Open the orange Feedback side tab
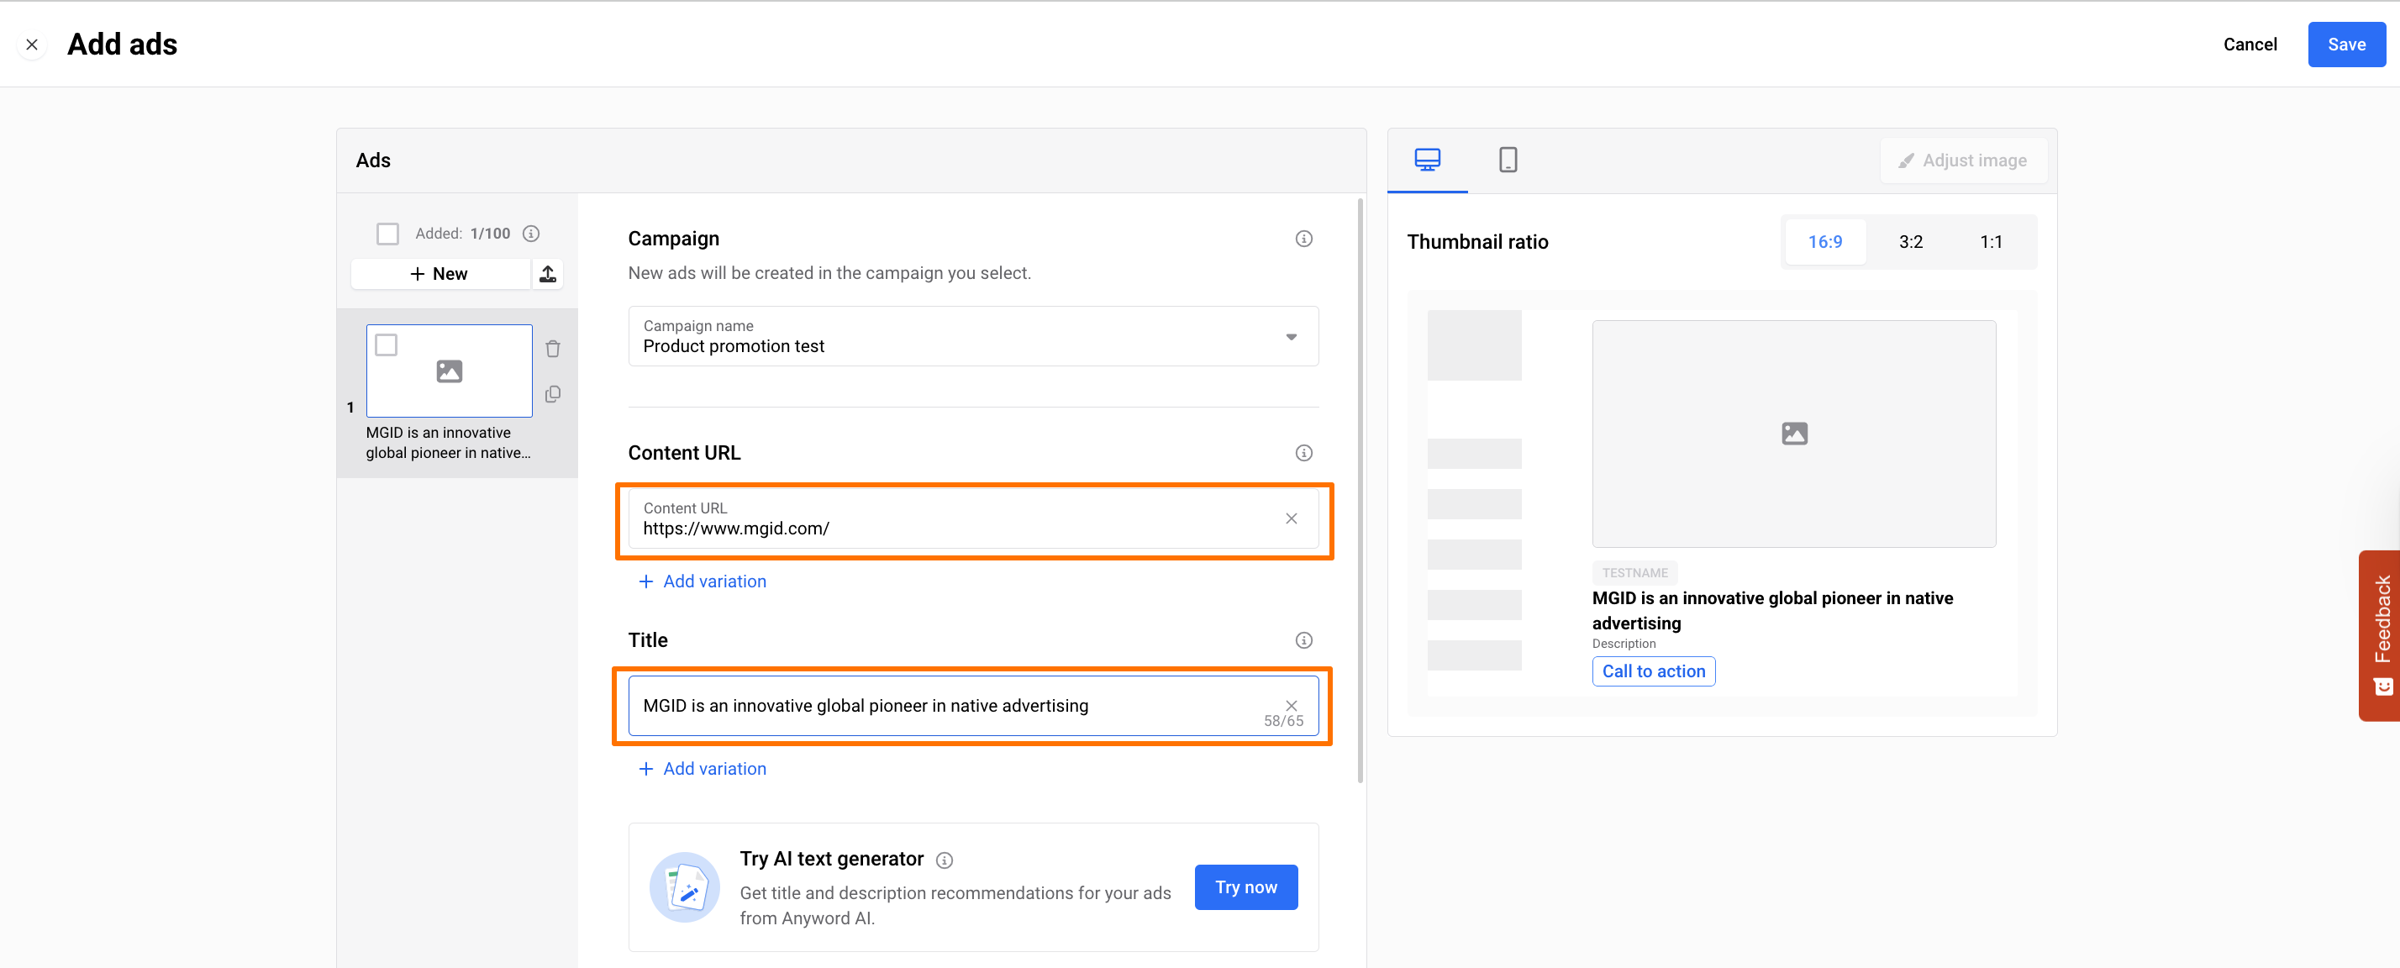The height and width of the screenshot is (968, 2400). (2381, 634)
